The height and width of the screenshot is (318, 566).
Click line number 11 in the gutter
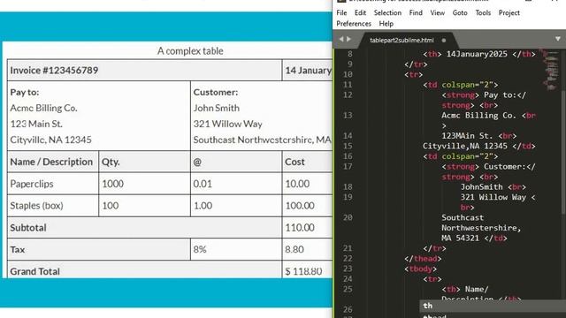point(348,85)
